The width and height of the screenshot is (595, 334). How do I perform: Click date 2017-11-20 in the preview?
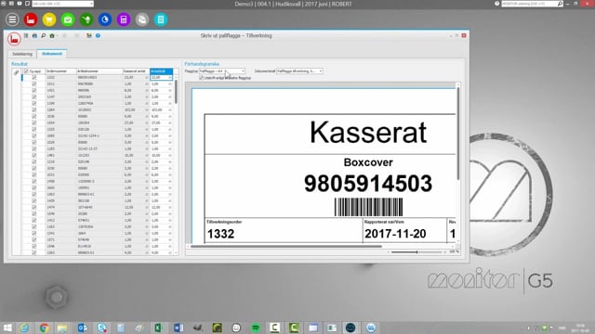pyautogui.click(x=395, y=234)
